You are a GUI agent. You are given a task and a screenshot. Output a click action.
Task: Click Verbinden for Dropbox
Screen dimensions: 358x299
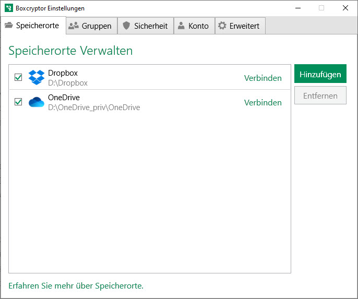pyautogui.click(x=263, y=78)
